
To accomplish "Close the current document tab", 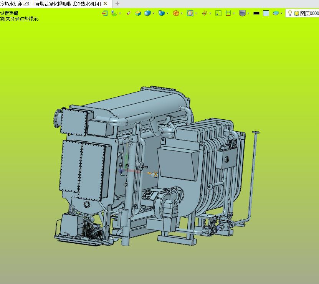I will coord(105,3).
